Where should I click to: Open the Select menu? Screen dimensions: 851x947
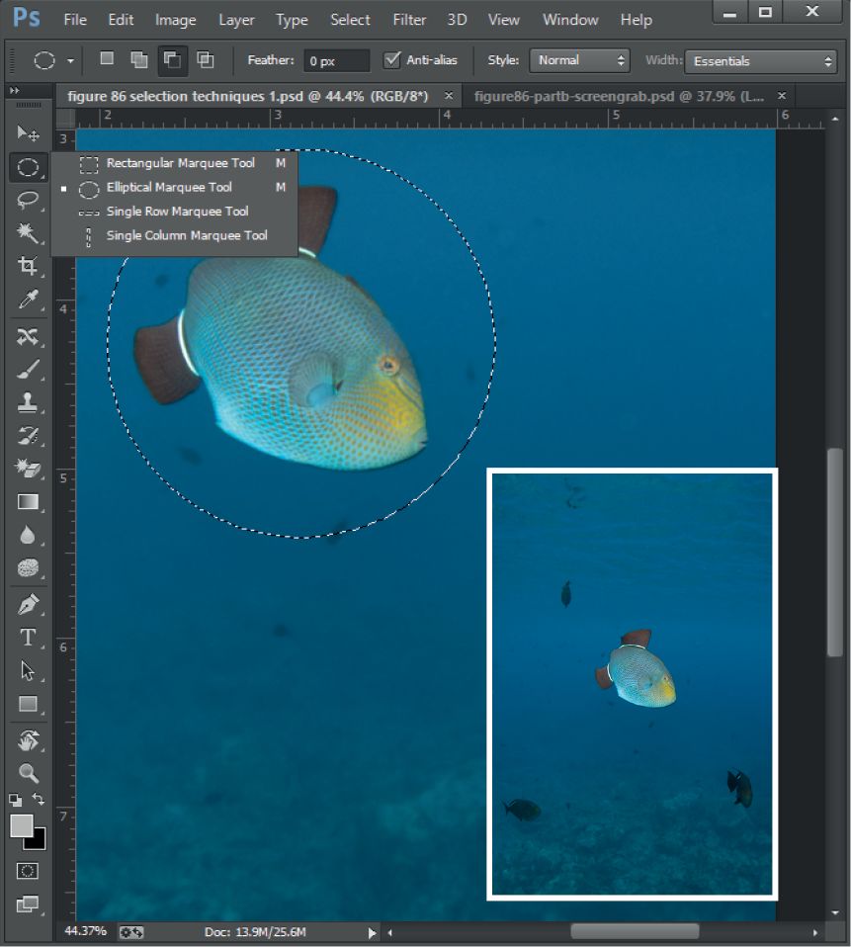[x=350, y=20]
